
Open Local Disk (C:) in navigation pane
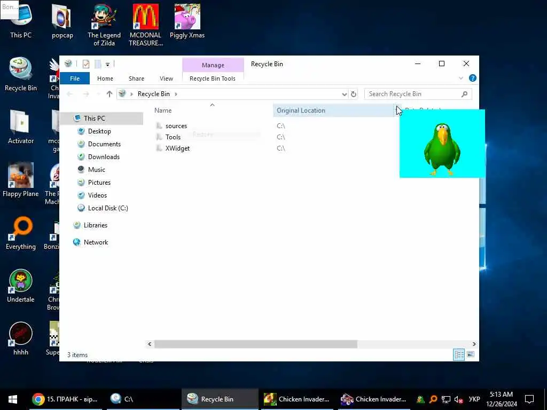[x=108, y=208]
